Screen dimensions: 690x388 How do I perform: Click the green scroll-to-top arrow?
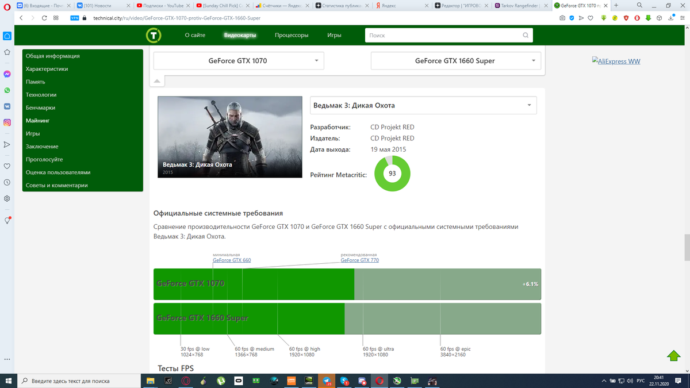click(x=674, y=355)
